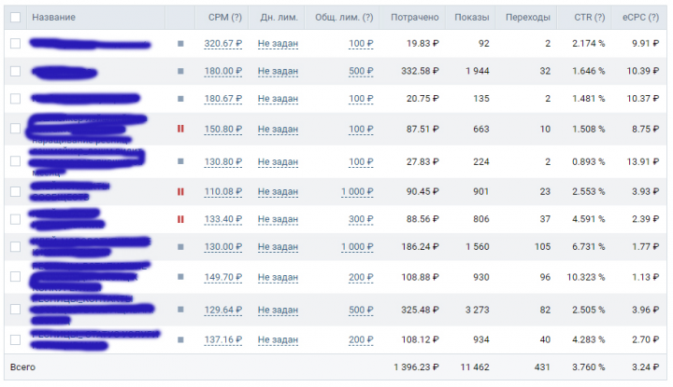The height and width of the screenshot is (387, 673).
Task: Edit the CPM value 320.67 ₽
Action: coord(223,44)
